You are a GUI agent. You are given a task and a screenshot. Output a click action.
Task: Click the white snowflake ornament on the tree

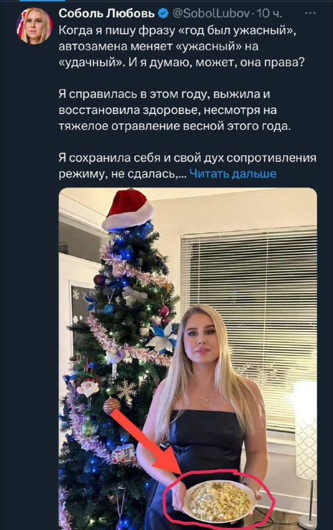pos(127,392)
